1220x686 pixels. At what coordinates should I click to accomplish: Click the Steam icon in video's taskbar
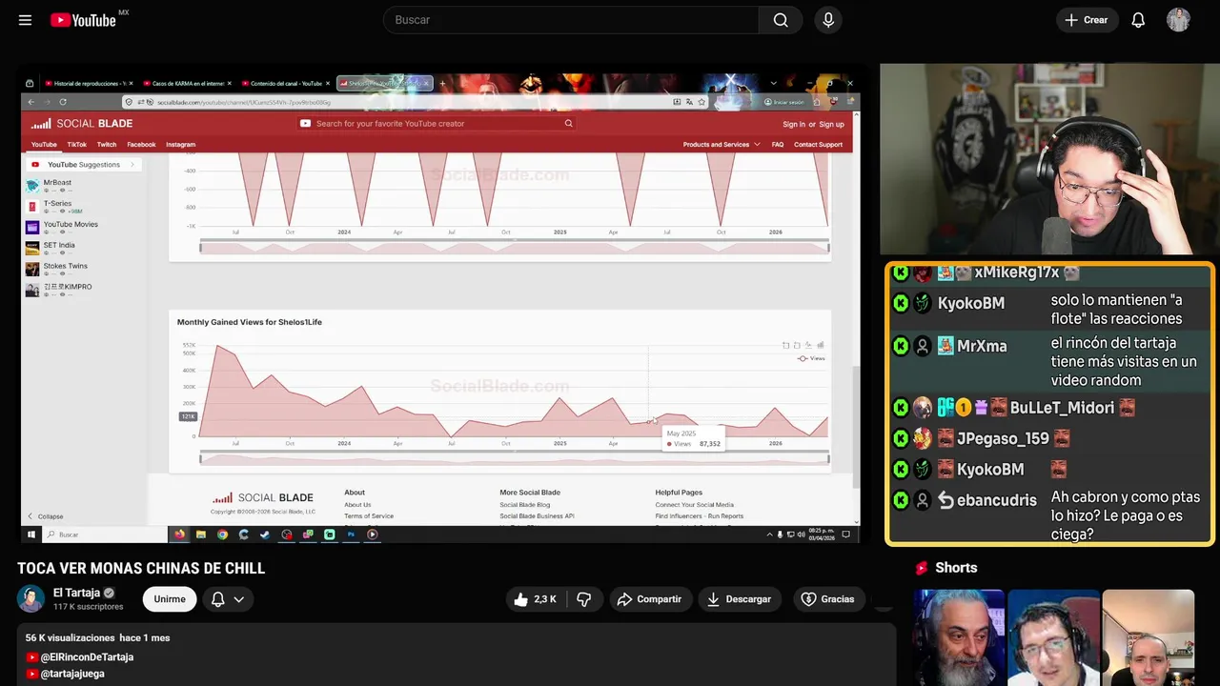(x=265, y=535)
